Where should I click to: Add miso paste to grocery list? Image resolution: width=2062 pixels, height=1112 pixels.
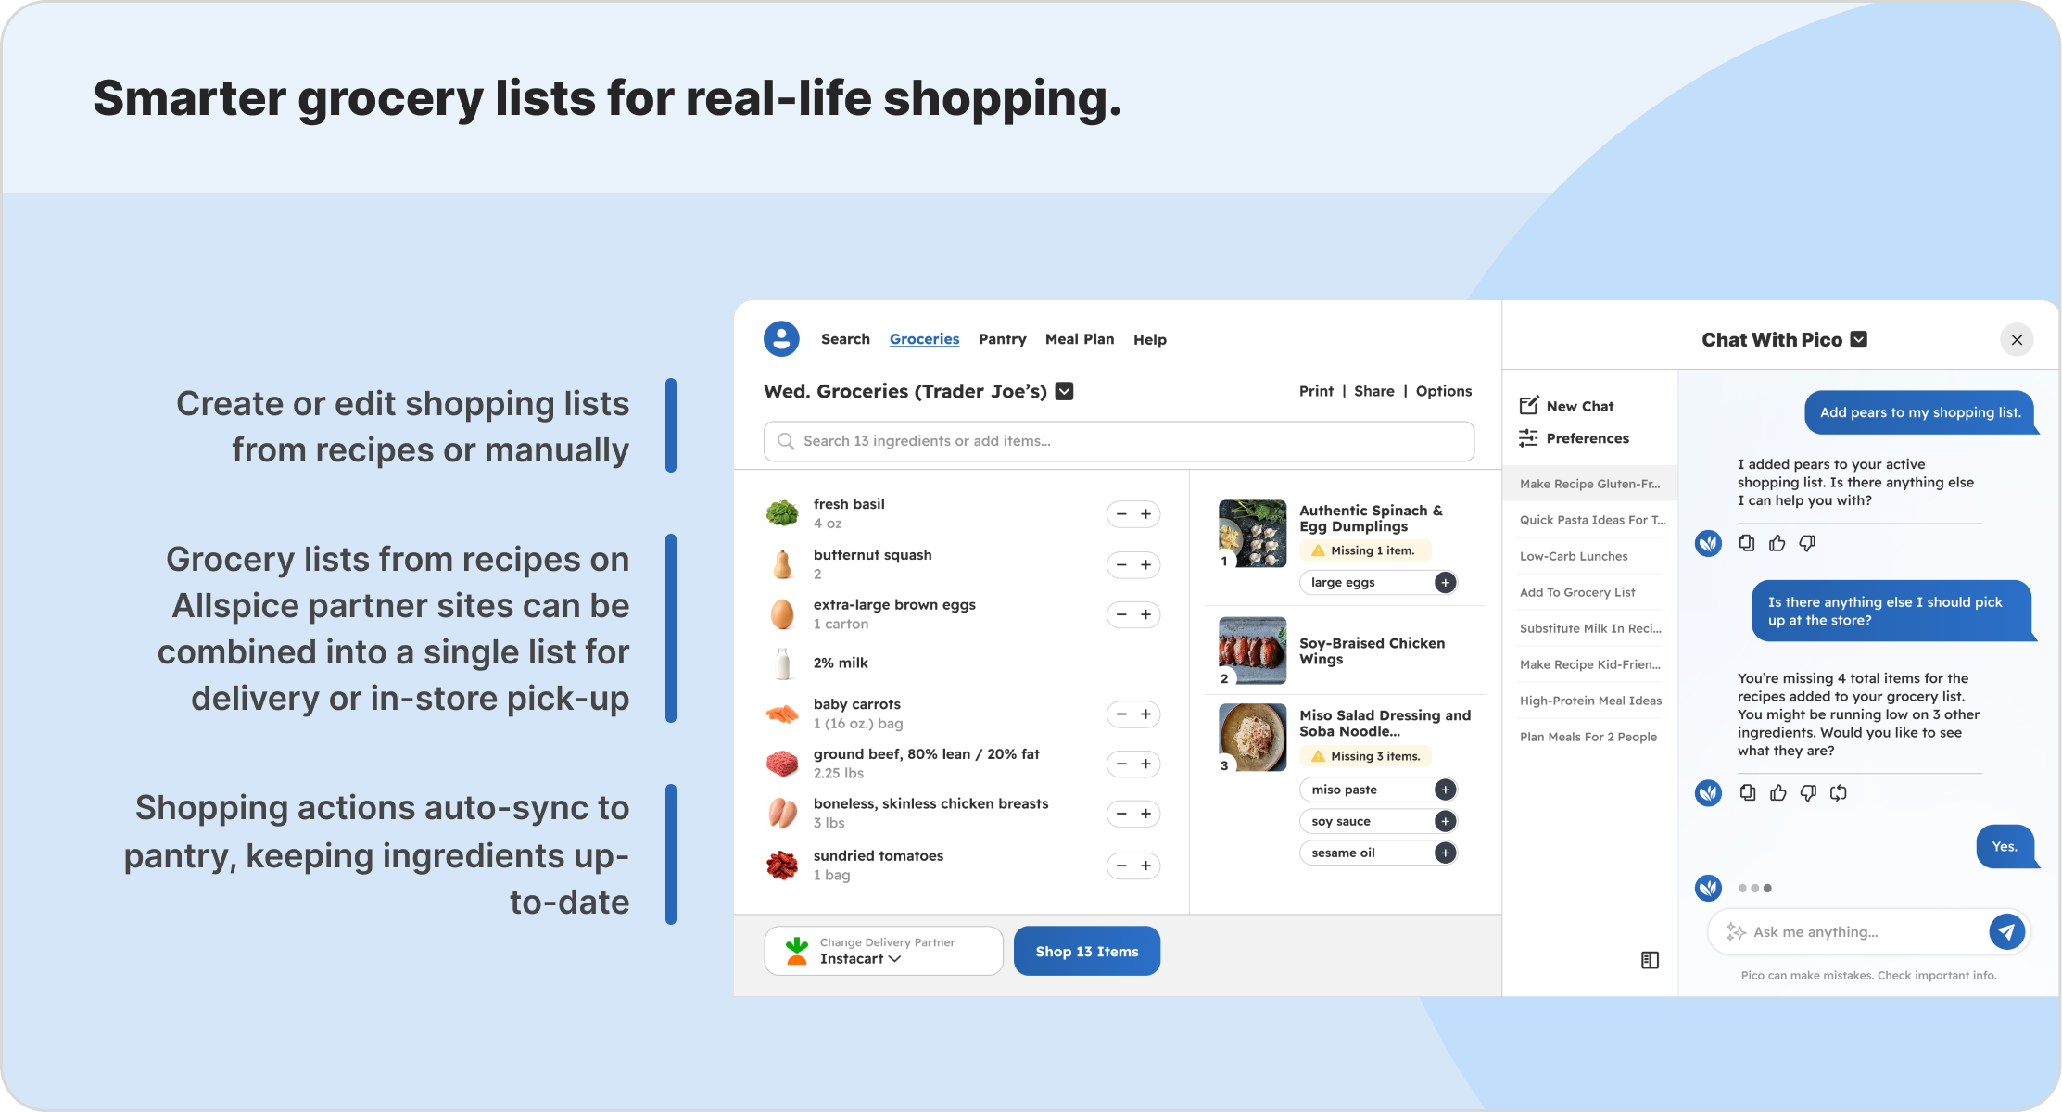coord(1445,790)
